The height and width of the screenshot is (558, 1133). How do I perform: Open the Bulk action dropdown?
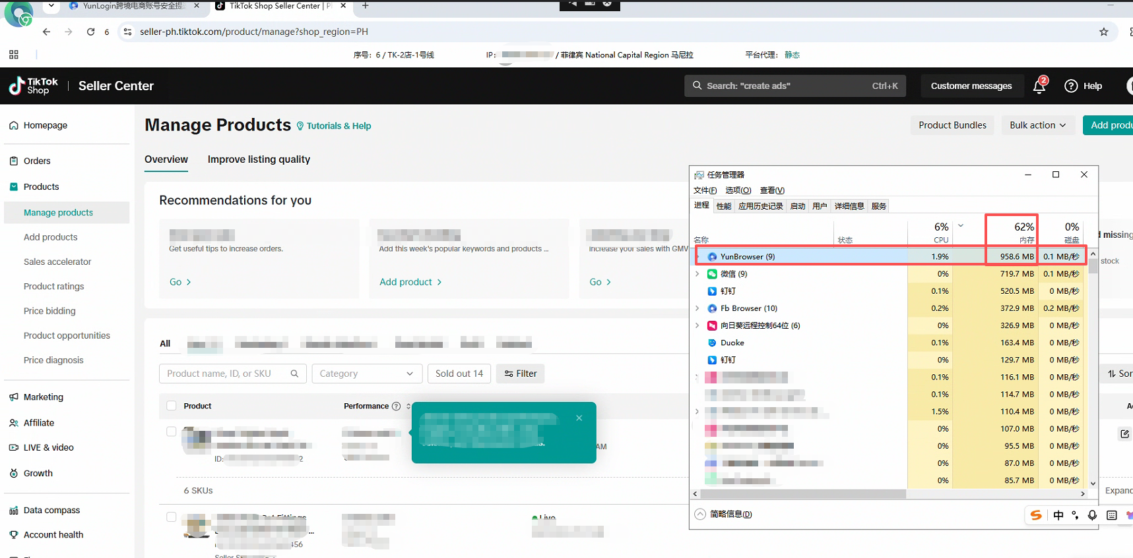coord(1038,125)
